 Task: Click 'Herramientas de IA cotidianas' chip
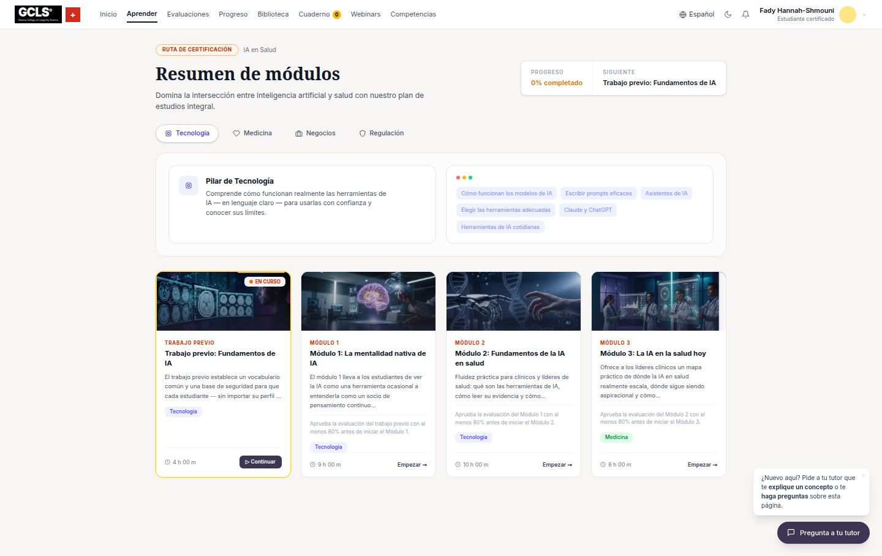pos(500,227)
